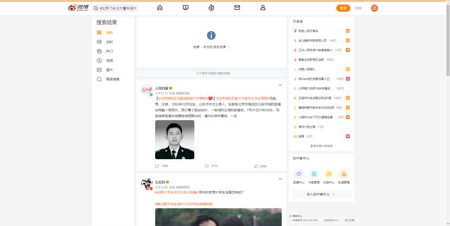The width and height of the screenshot is (450, 226).
Task: Select the 实时 filter in search sidebar
Action: 109,42
